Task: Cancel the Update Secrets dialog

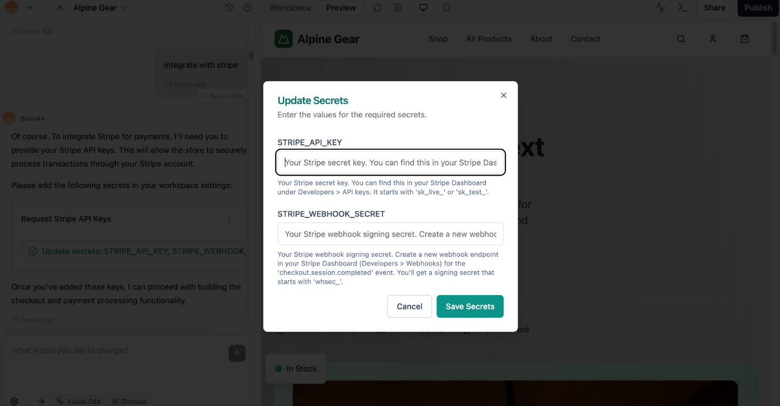Action: click(x=409, y=306)
